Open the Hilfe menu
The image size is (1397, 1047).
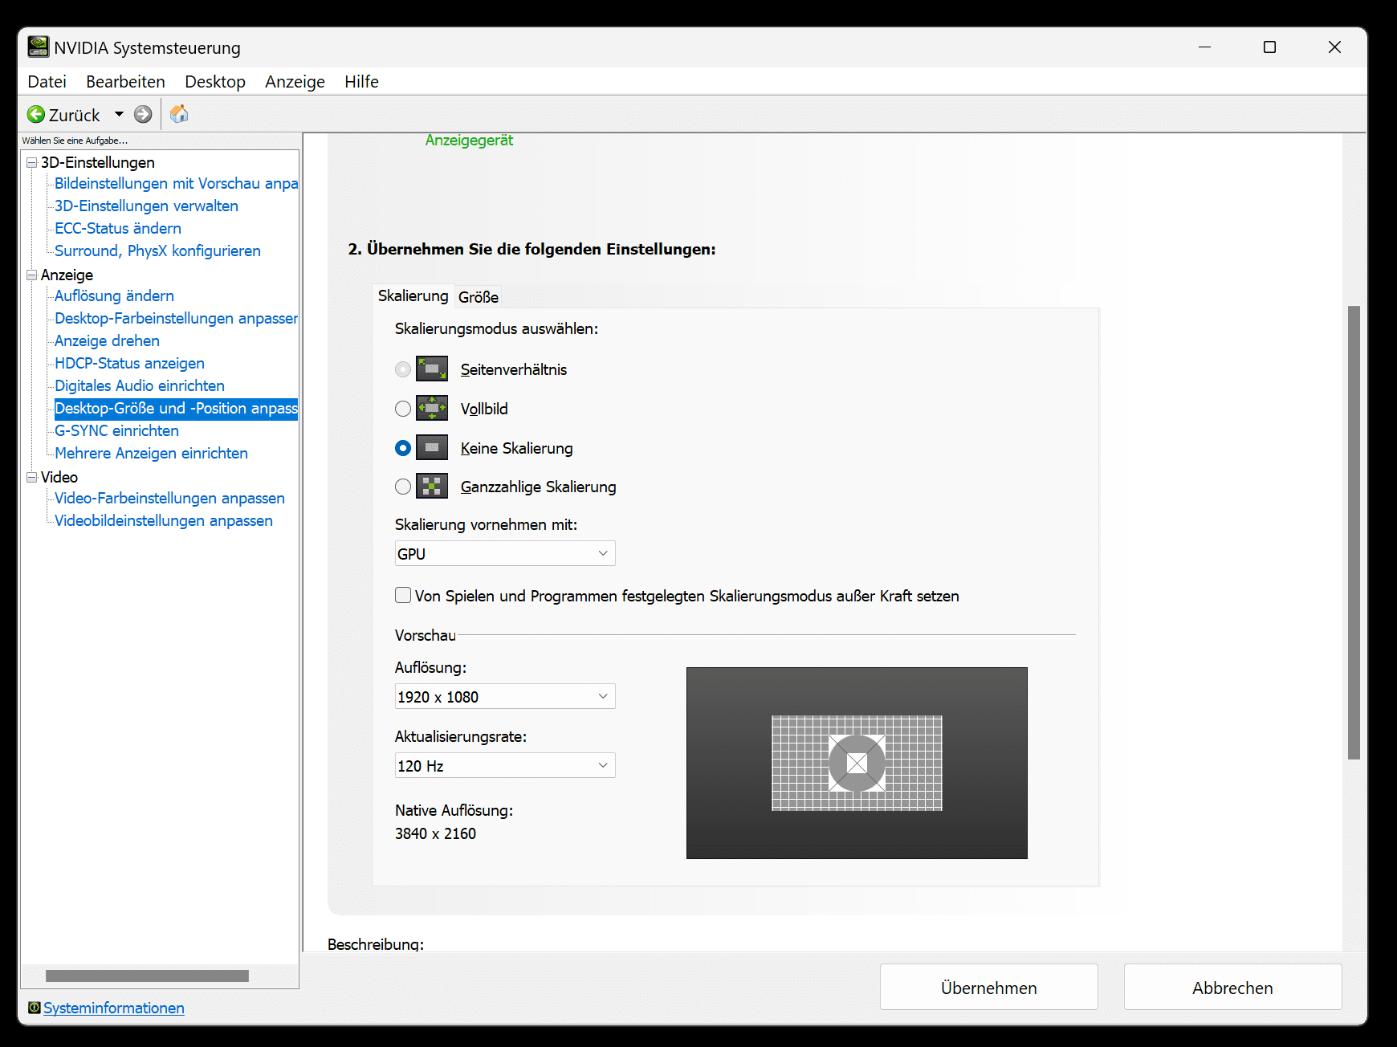click(362, 82)
